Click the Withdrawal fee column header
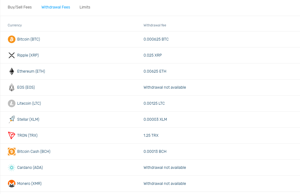The width and height of the screenshot is (300, 194). pyautogui.click(x=155, y=25)
